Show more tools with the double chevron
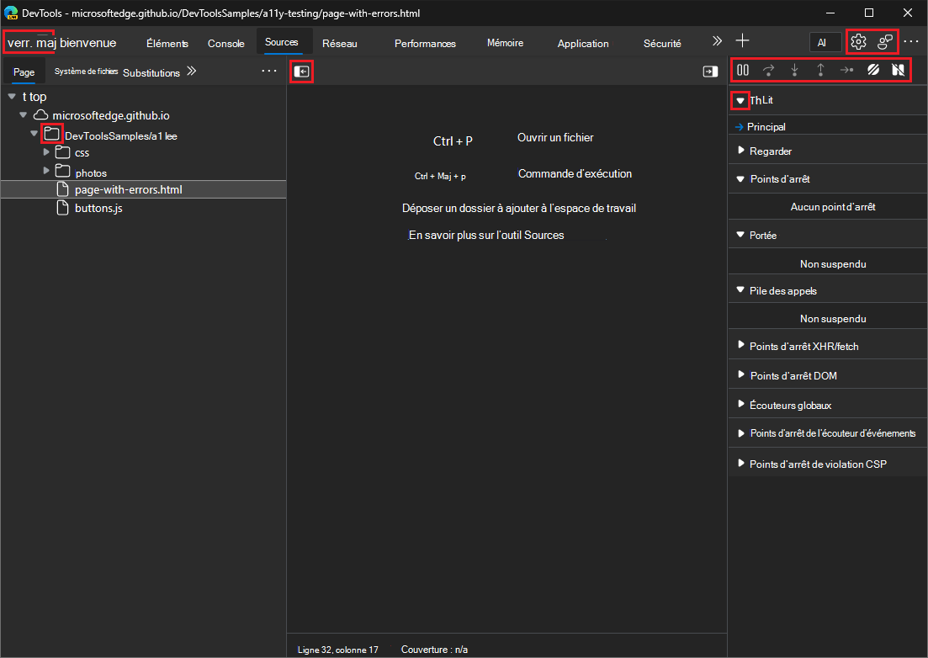 (717, 41)
